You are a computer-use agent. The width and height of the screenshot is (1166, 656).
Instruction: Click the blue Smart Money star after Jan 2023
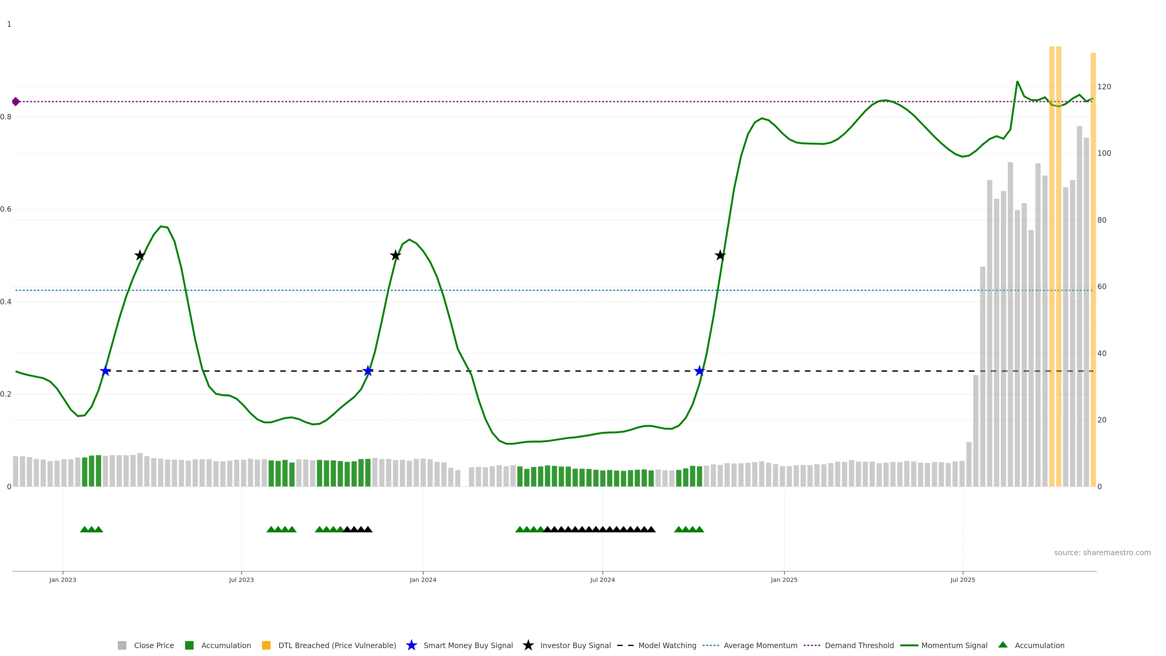(105, 371)
